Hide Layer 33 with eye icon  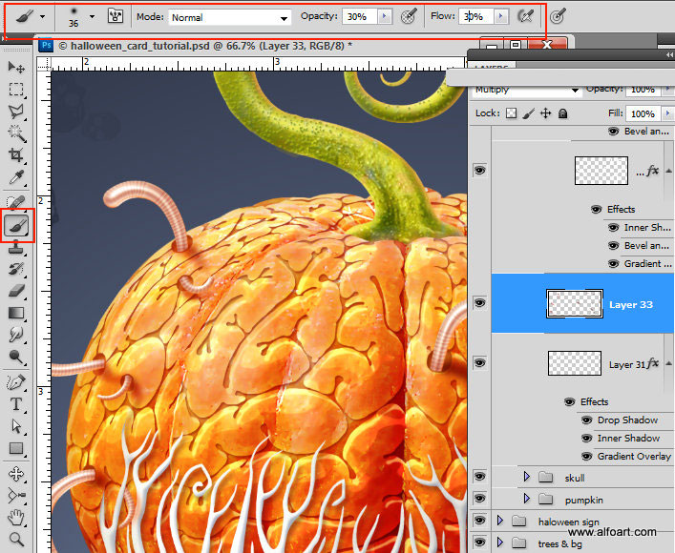pos(479,303)
